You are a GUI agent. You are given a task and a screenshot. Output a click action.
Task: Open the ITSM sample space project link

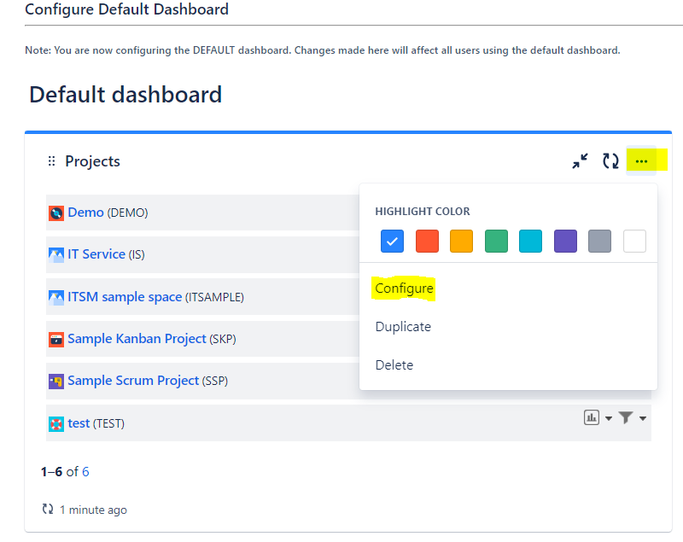[x=125, y=297]
